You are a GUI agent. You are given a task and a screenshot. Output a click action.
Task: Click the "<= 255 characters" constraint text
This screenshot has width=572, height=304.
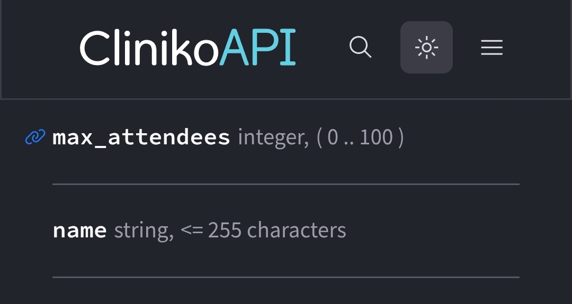coord(263,231)
